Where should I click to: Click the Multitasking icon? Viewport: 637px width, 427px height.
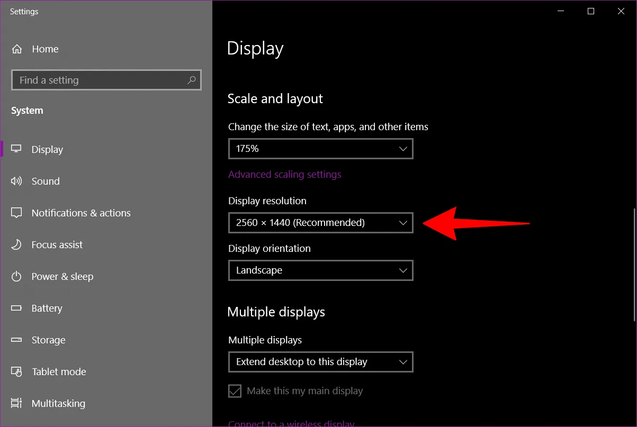click(16, 403)
